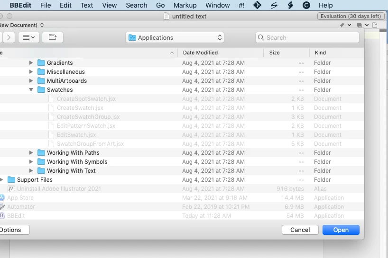Open the View menu
Screen dimensions: 388x258
click(x=110, y=5)
